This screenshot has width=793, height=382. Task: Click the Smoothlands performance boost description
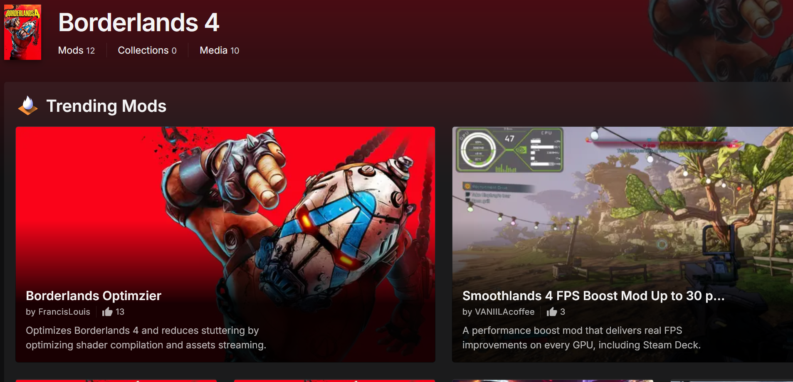(581, 338)
